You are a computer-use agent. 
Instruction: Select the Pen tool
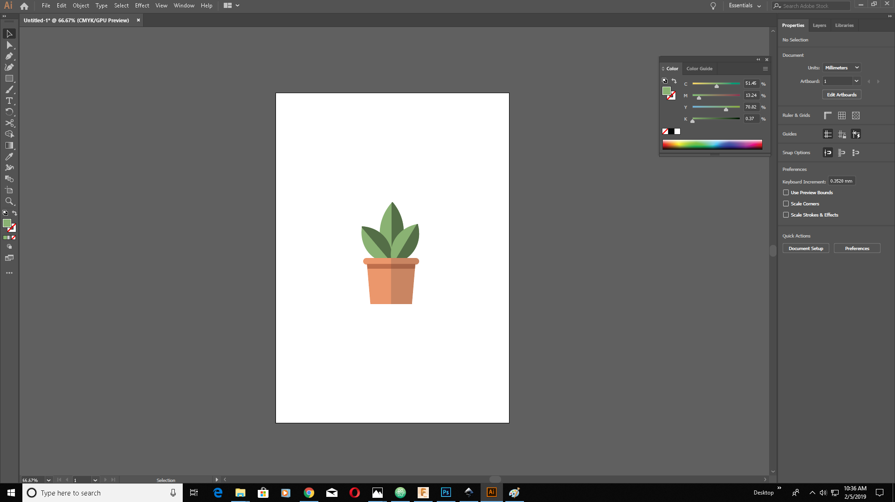coord(9,56)
